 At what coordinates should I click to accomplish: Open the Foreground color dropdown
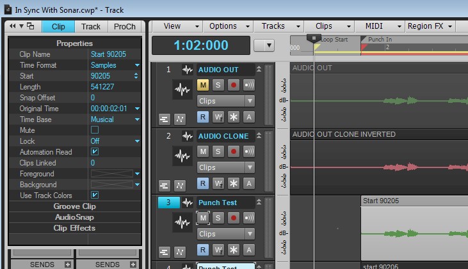point(137,174)
